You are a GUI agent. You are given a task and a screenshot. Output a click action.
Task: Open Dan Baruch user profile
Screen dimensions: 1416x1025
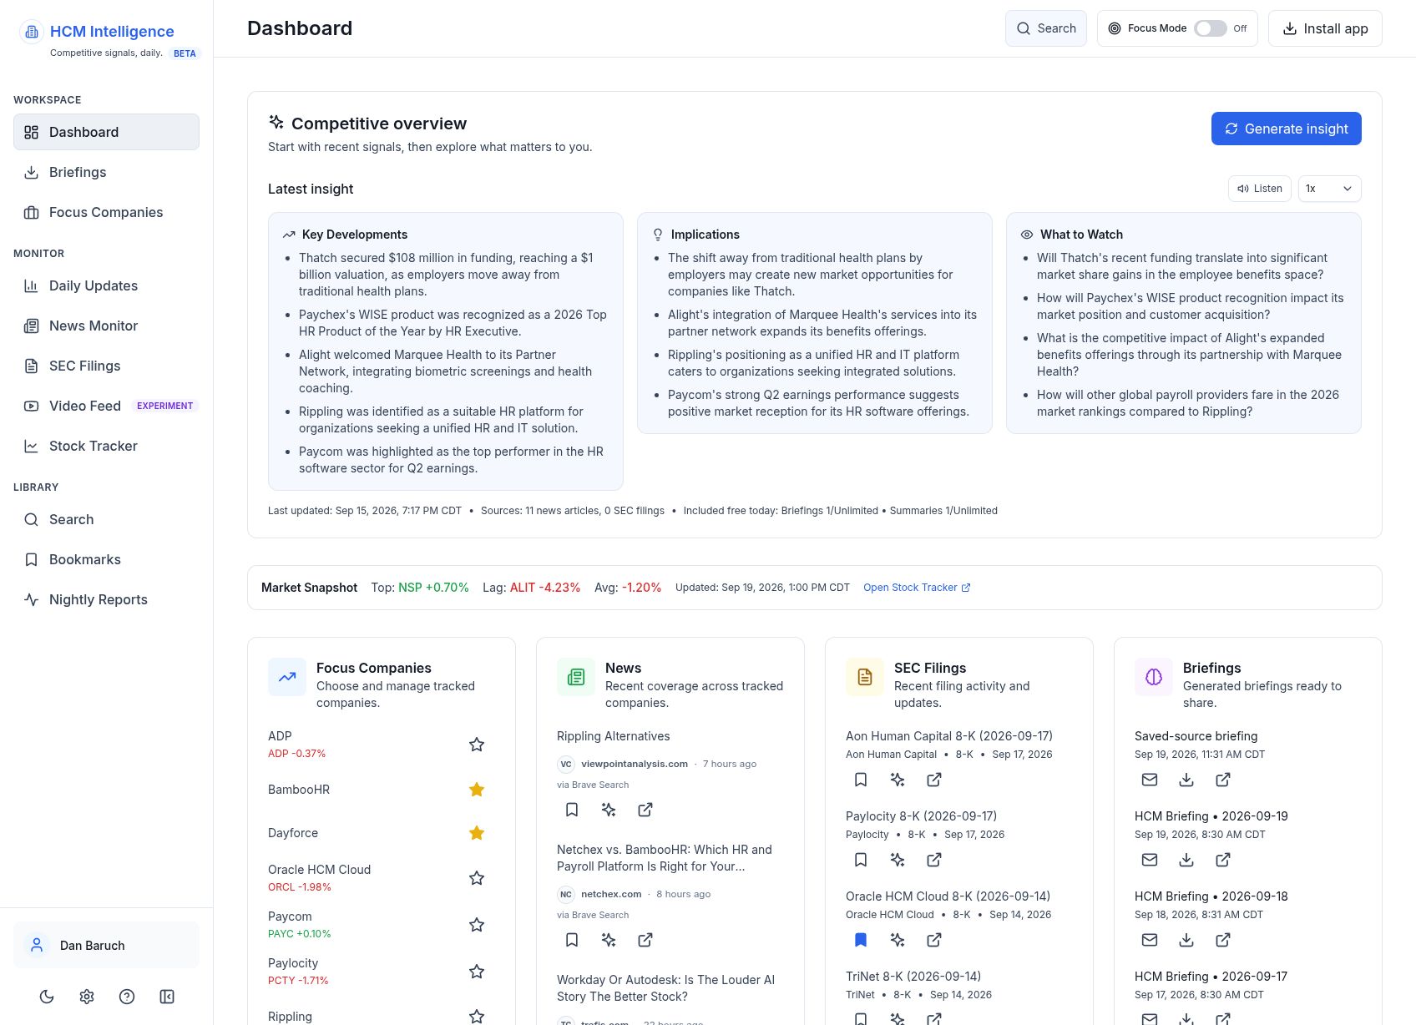(x=106, y=945)
